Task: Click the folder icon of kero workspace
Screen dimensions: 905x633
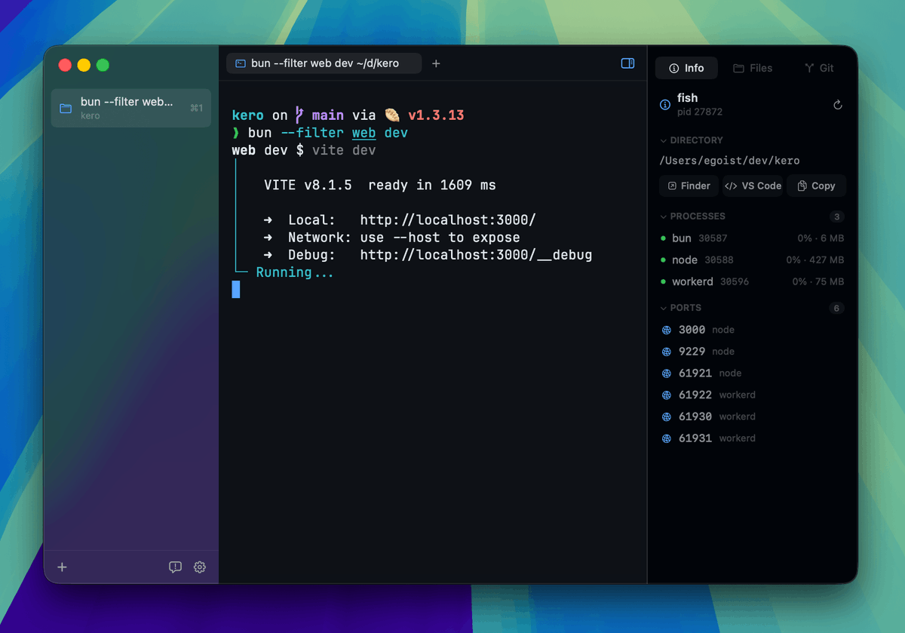Action: pos(66,108)
